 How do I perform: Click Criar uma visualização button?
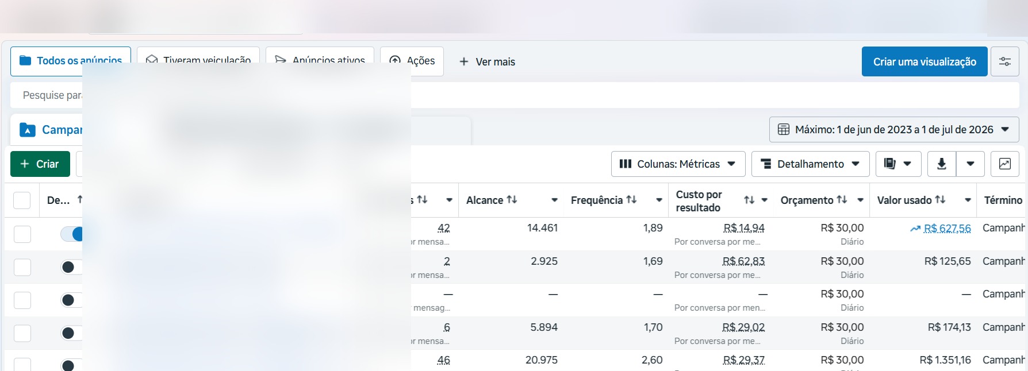coord(925,61)
